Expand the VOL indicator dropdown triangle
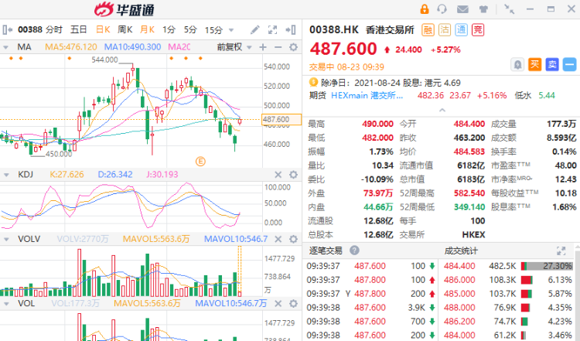Image resolution: width=580 pixels, height=341 pixels. (6, 304)
